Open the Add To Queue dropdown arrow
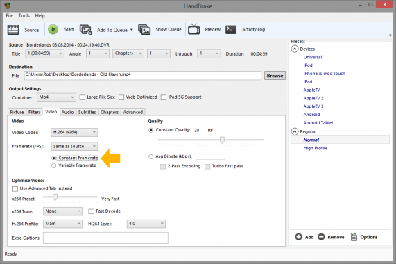 coord(132,30)
